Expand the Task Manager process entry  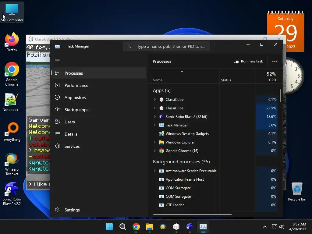(x=154, y=125)
